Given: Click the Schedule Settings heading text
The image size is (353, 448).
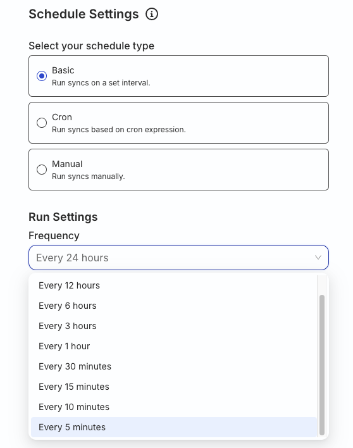Looking at the screenshot, I should (84, 14).
